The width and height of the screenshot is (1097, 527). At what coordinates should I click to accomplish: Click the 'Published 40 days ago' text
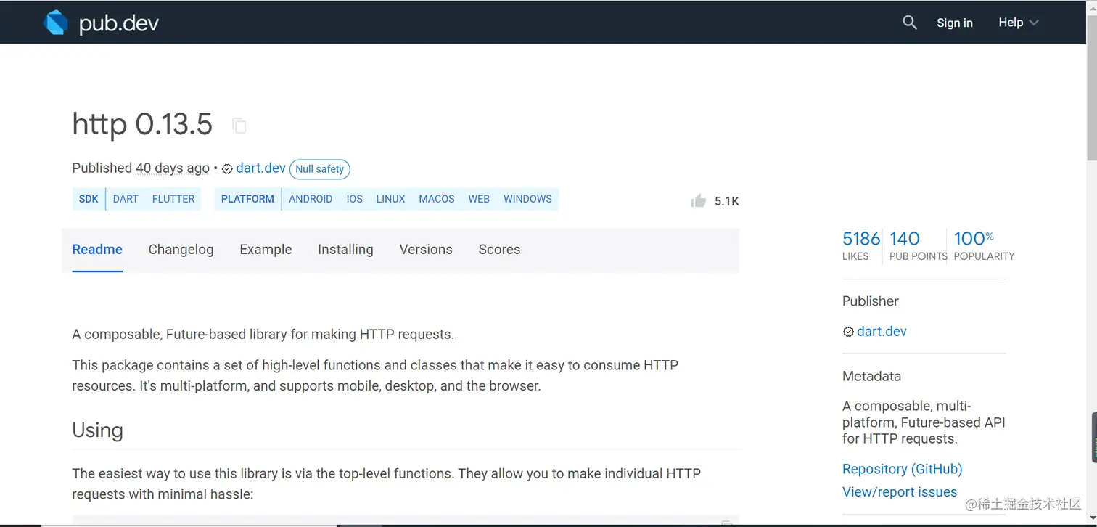tap(141, 168)
